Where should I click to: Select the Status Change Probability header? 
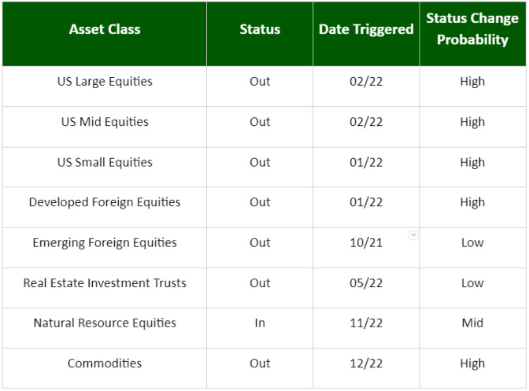point(472,34)
